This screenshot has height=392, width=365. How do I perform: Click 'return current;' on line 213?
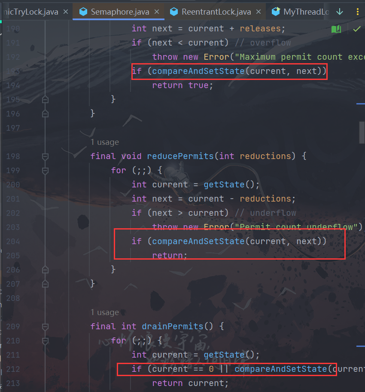point(190,383)
